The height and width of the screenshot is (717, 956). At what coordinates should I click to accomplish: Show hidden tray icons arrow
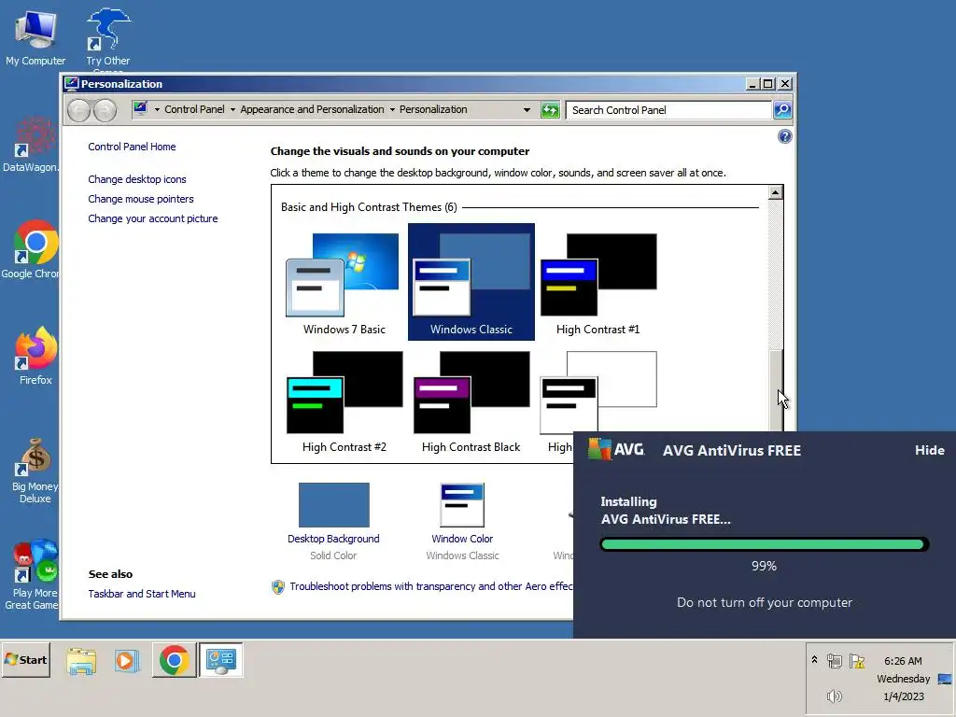pyautogui.click(x=814, y=660)
